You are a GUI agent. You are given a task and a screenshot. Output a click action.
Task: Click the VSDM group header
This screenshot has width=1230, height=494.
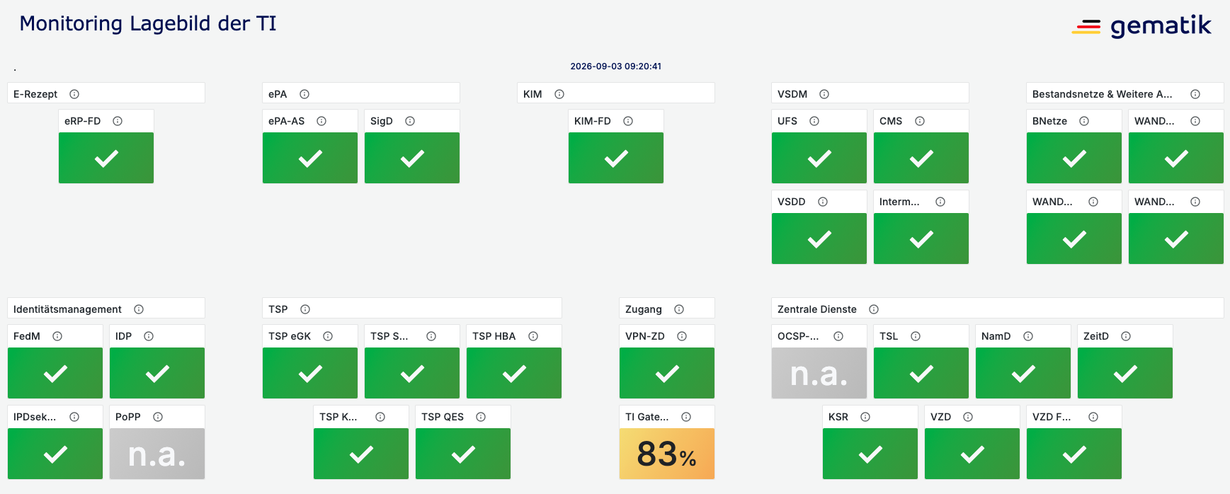[870, 93]
